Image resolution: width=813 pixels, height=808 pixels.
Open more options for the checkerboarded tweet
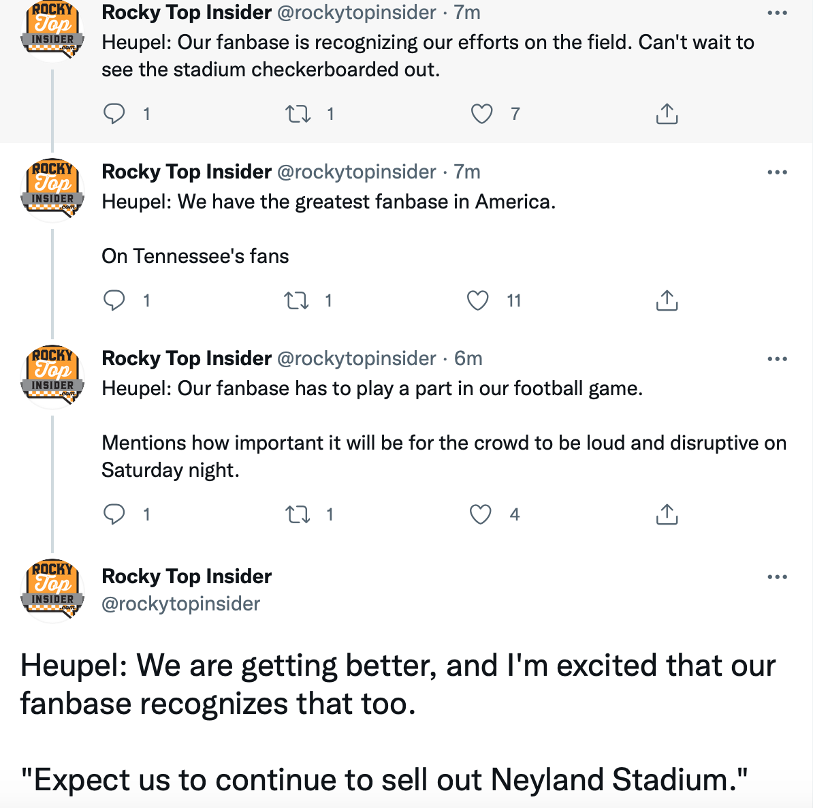[777, 13]
